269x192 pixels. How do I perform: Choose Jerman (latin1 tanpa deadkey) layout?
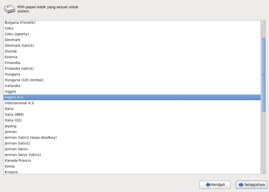(30, 137)
